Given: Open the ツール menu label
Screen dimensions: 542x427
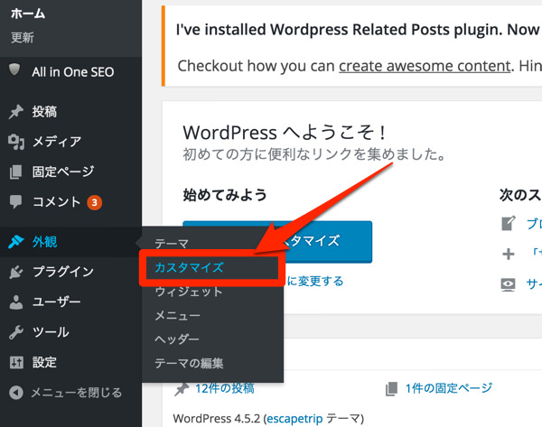Looking at the screenshot, I should click(x=51, y=332).
